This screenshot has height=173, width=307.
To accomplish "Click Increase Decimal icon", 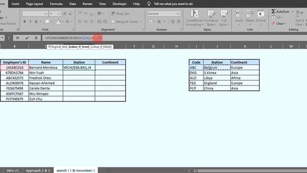I will (x=172, y=22).
